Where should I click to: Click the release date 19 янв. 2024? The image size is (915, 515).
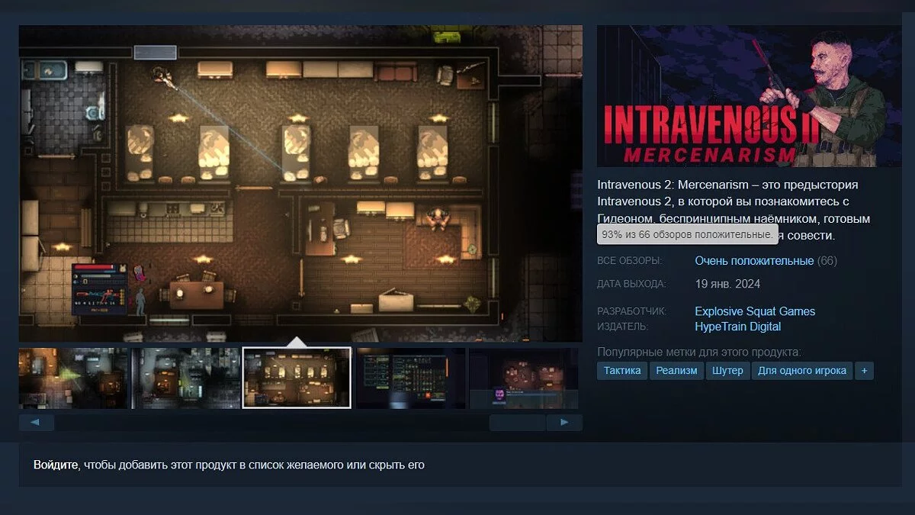coord(727,284)
